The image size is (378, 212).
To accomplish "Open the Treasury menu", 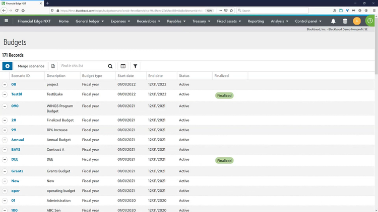I will (x=201, y=21).
